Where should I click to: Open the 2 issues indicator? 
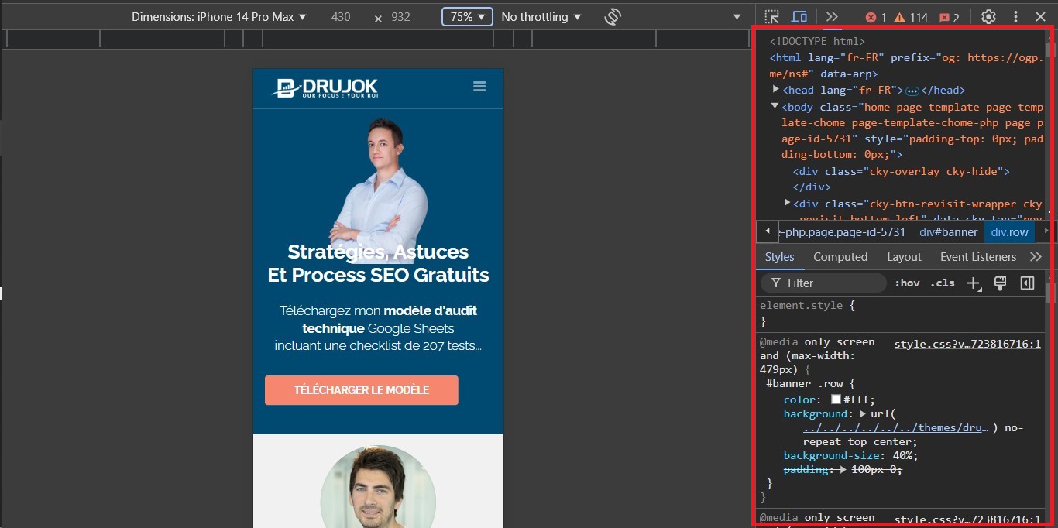tap(949, 17)
